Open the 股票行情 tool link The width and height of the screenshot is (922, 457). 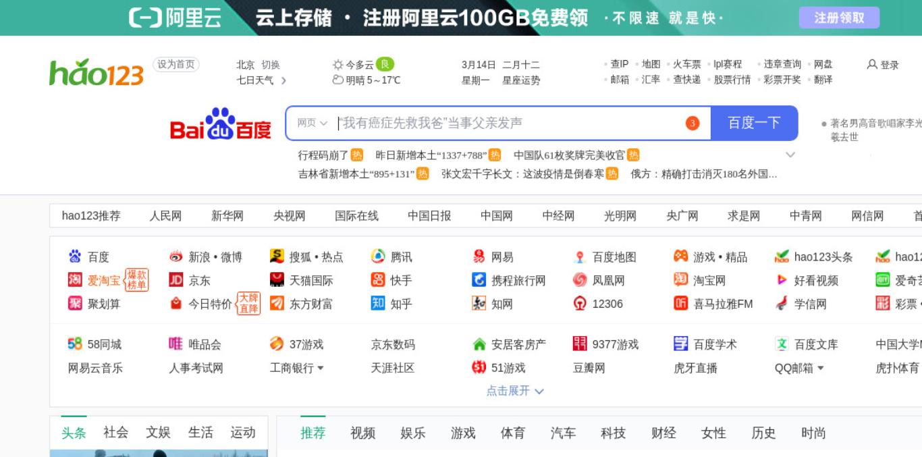pos(732,80)
